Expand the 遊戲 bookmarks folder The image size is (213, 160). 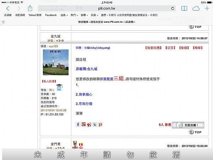64,15
